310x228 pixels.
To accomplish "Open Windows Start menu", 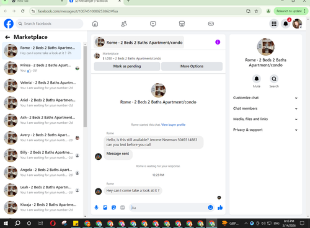I will pos(6,223).
